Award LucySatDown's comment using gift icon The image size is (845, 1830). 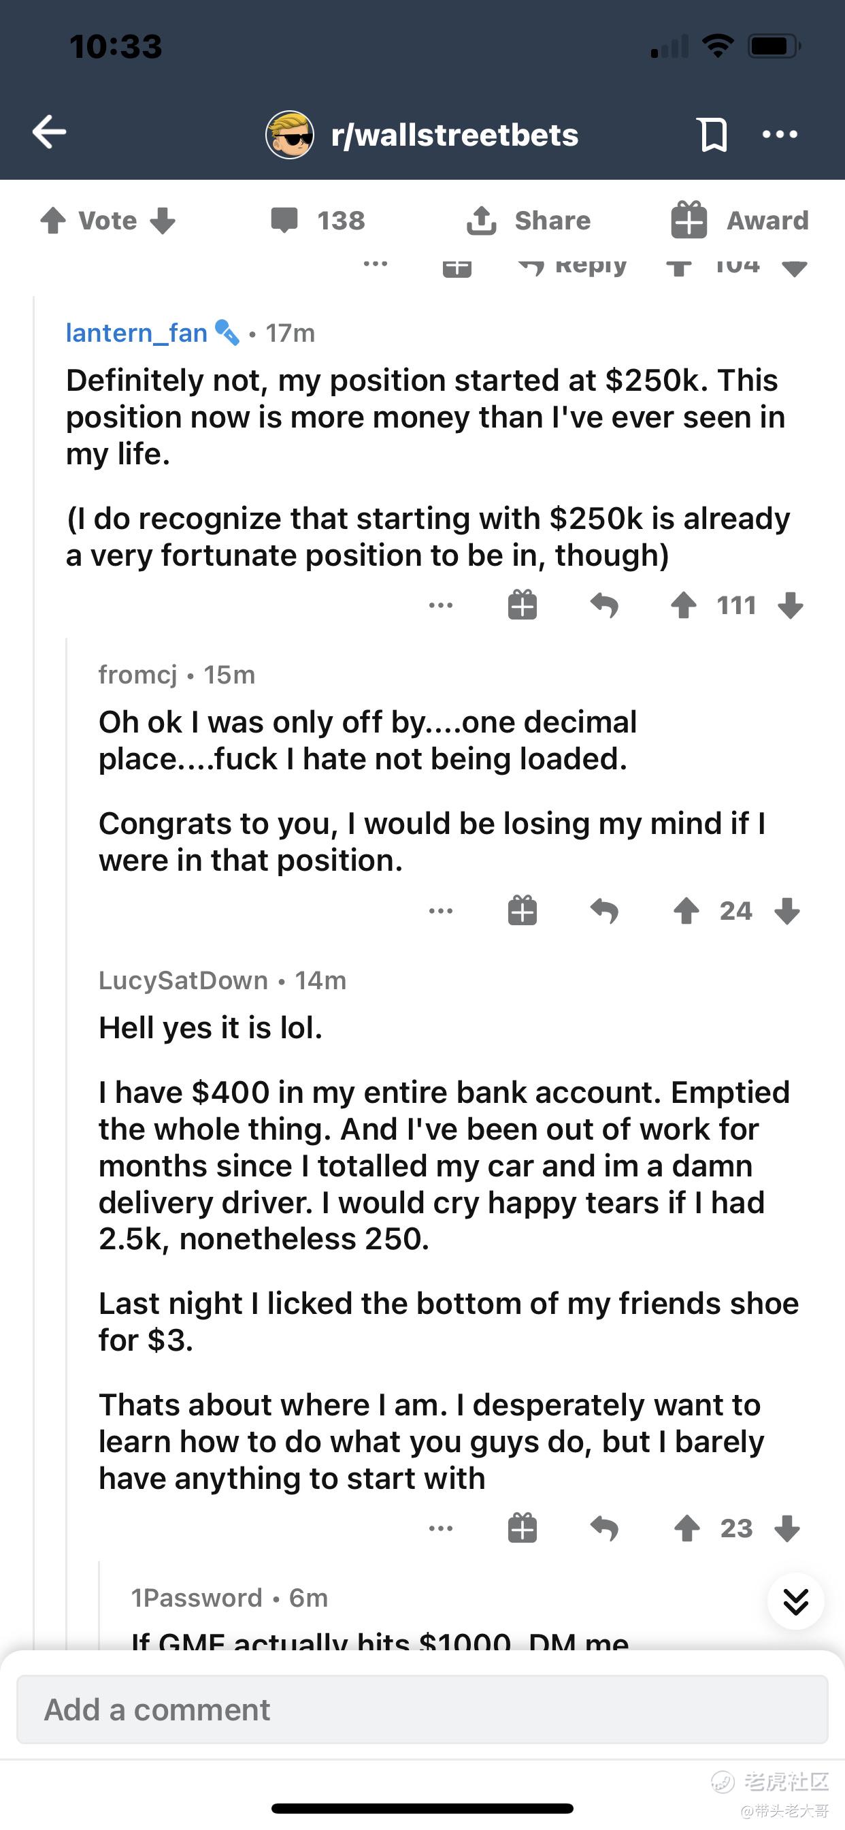point(523,1528)
